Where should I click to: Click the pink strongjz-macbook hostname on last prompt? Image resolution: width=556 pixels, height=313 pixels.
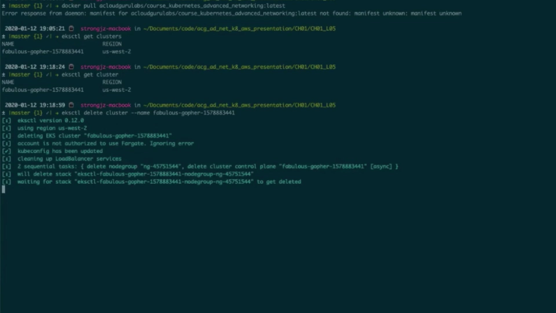[x=106, y=105]
